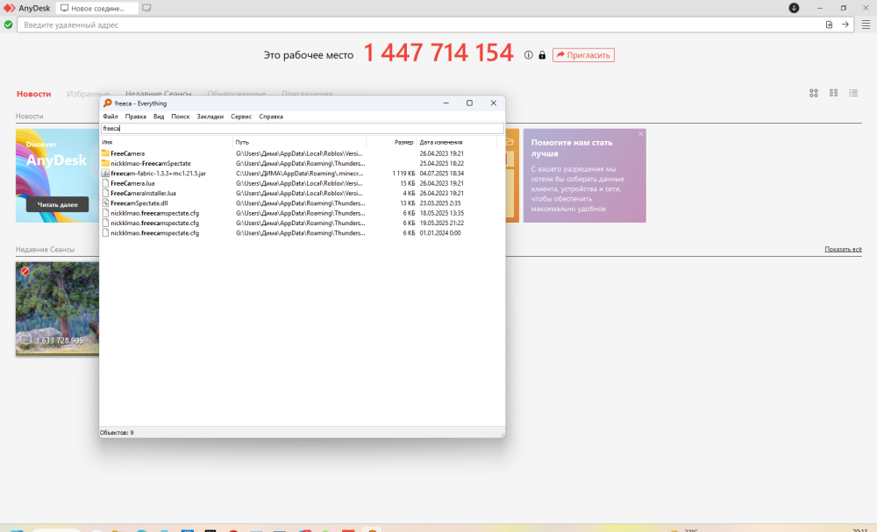Select freecamspectate.cfg row dated 01.01.2024 0:00

point(302,233)
